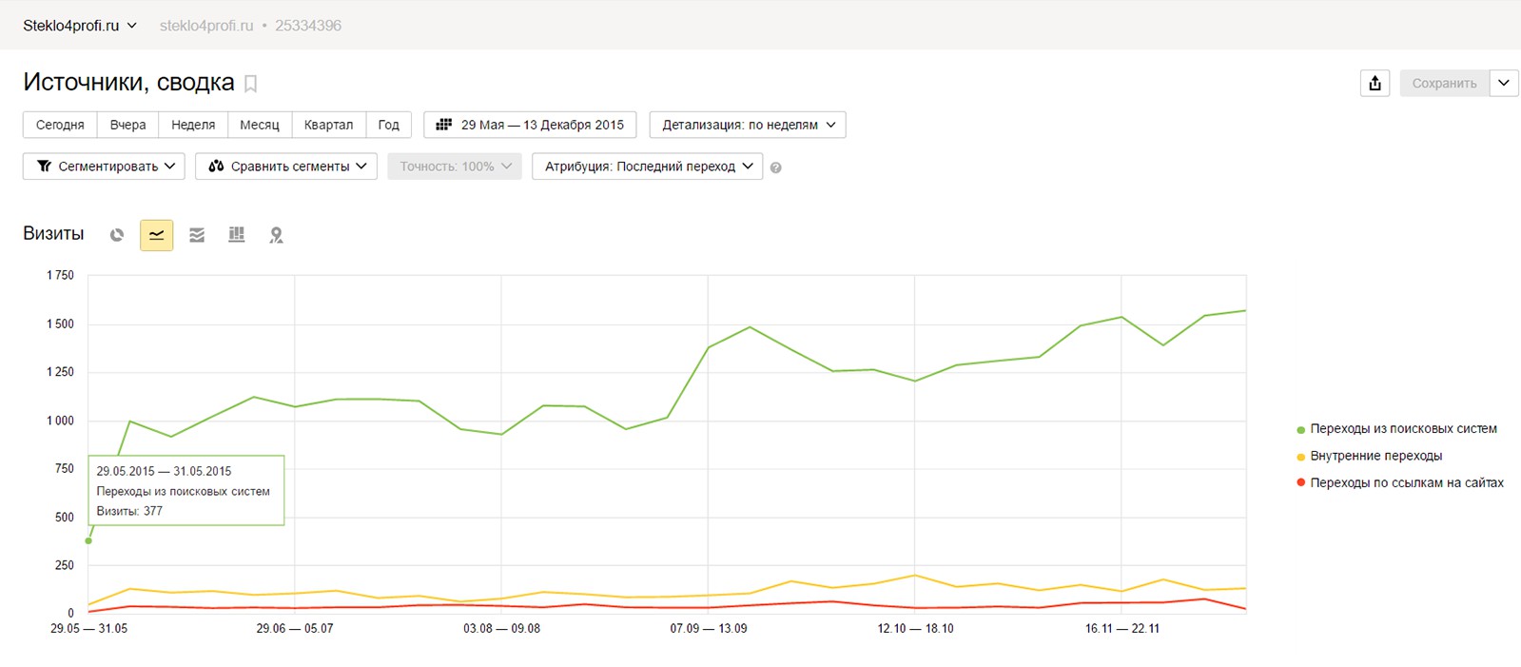Bookmark the report via flag icon
The image size is (1521, 667).
click(x=251, y=84)
